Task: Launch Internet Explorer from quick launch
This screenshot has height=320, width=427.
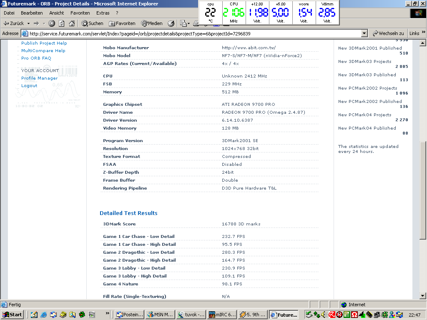Action: [43, 315]
